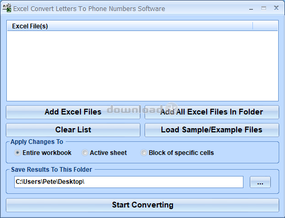
Task: Click the Add Excel Files button
Action: click(73, 112)
